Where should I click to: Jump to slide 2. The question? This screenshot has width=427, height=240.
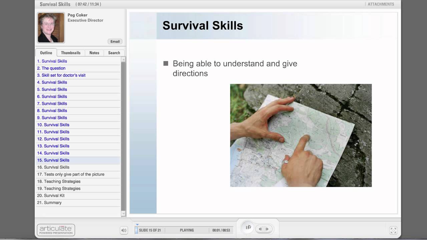(78, 68)
